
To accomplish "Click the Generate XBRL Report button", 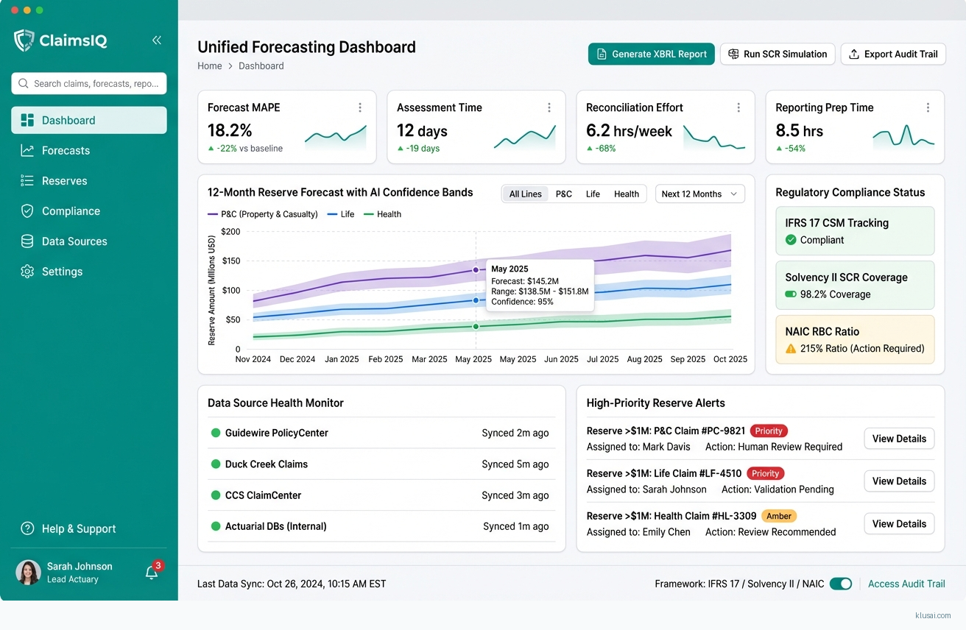I will coord(651,54).
